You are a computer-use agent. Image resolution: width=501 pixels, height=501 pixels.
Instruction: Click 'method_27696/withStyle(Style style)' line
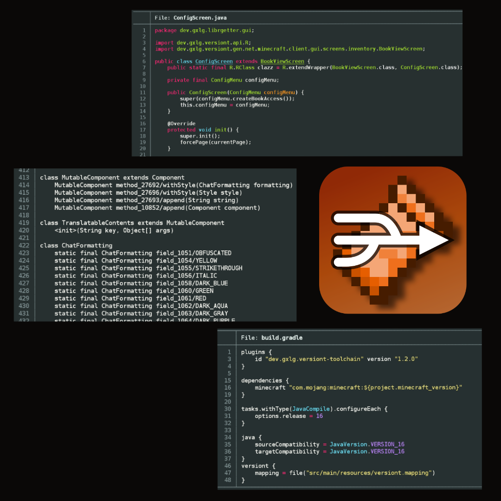tap(148, 193)
